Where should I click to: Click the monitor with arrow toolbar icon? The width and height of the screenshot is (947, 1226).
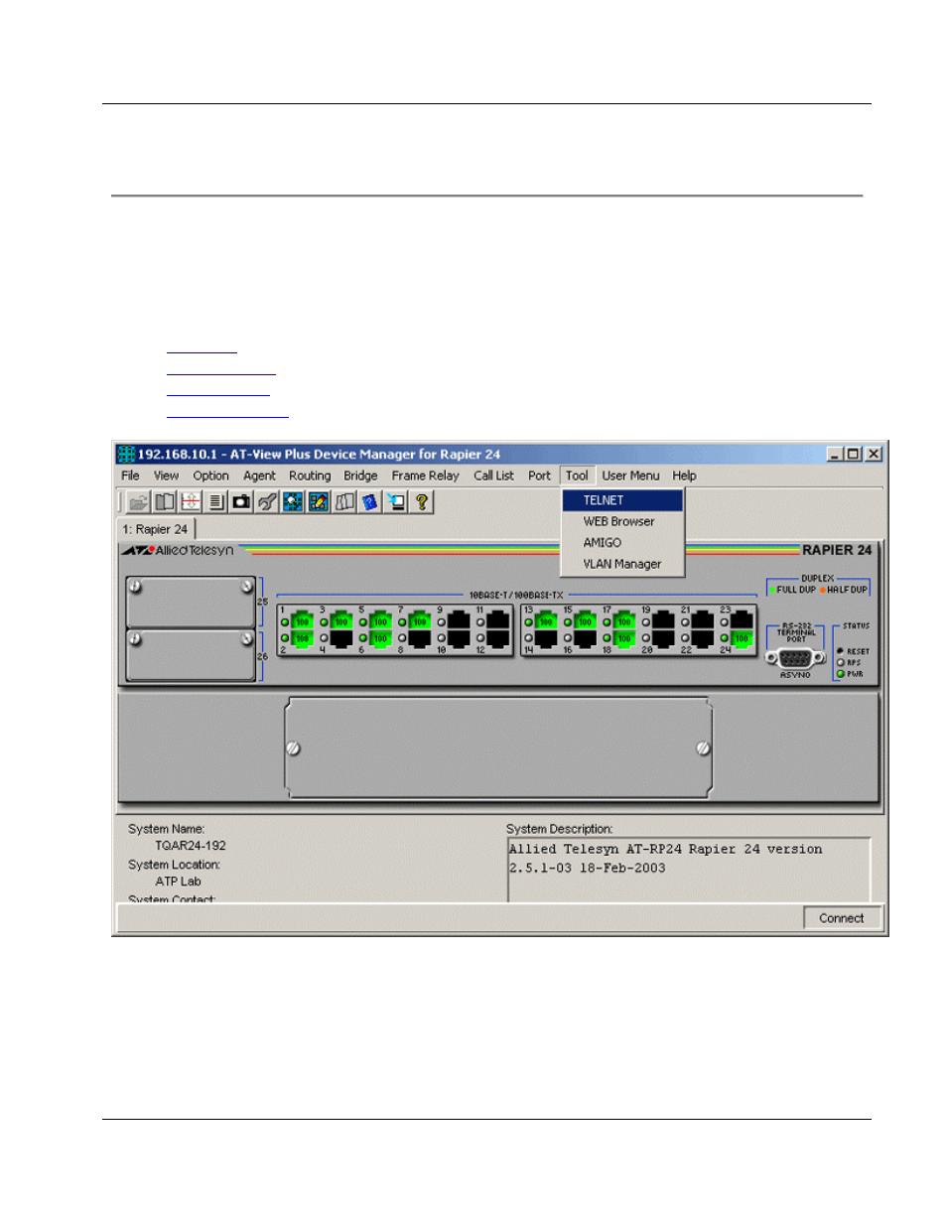click(x=396, y=502)
